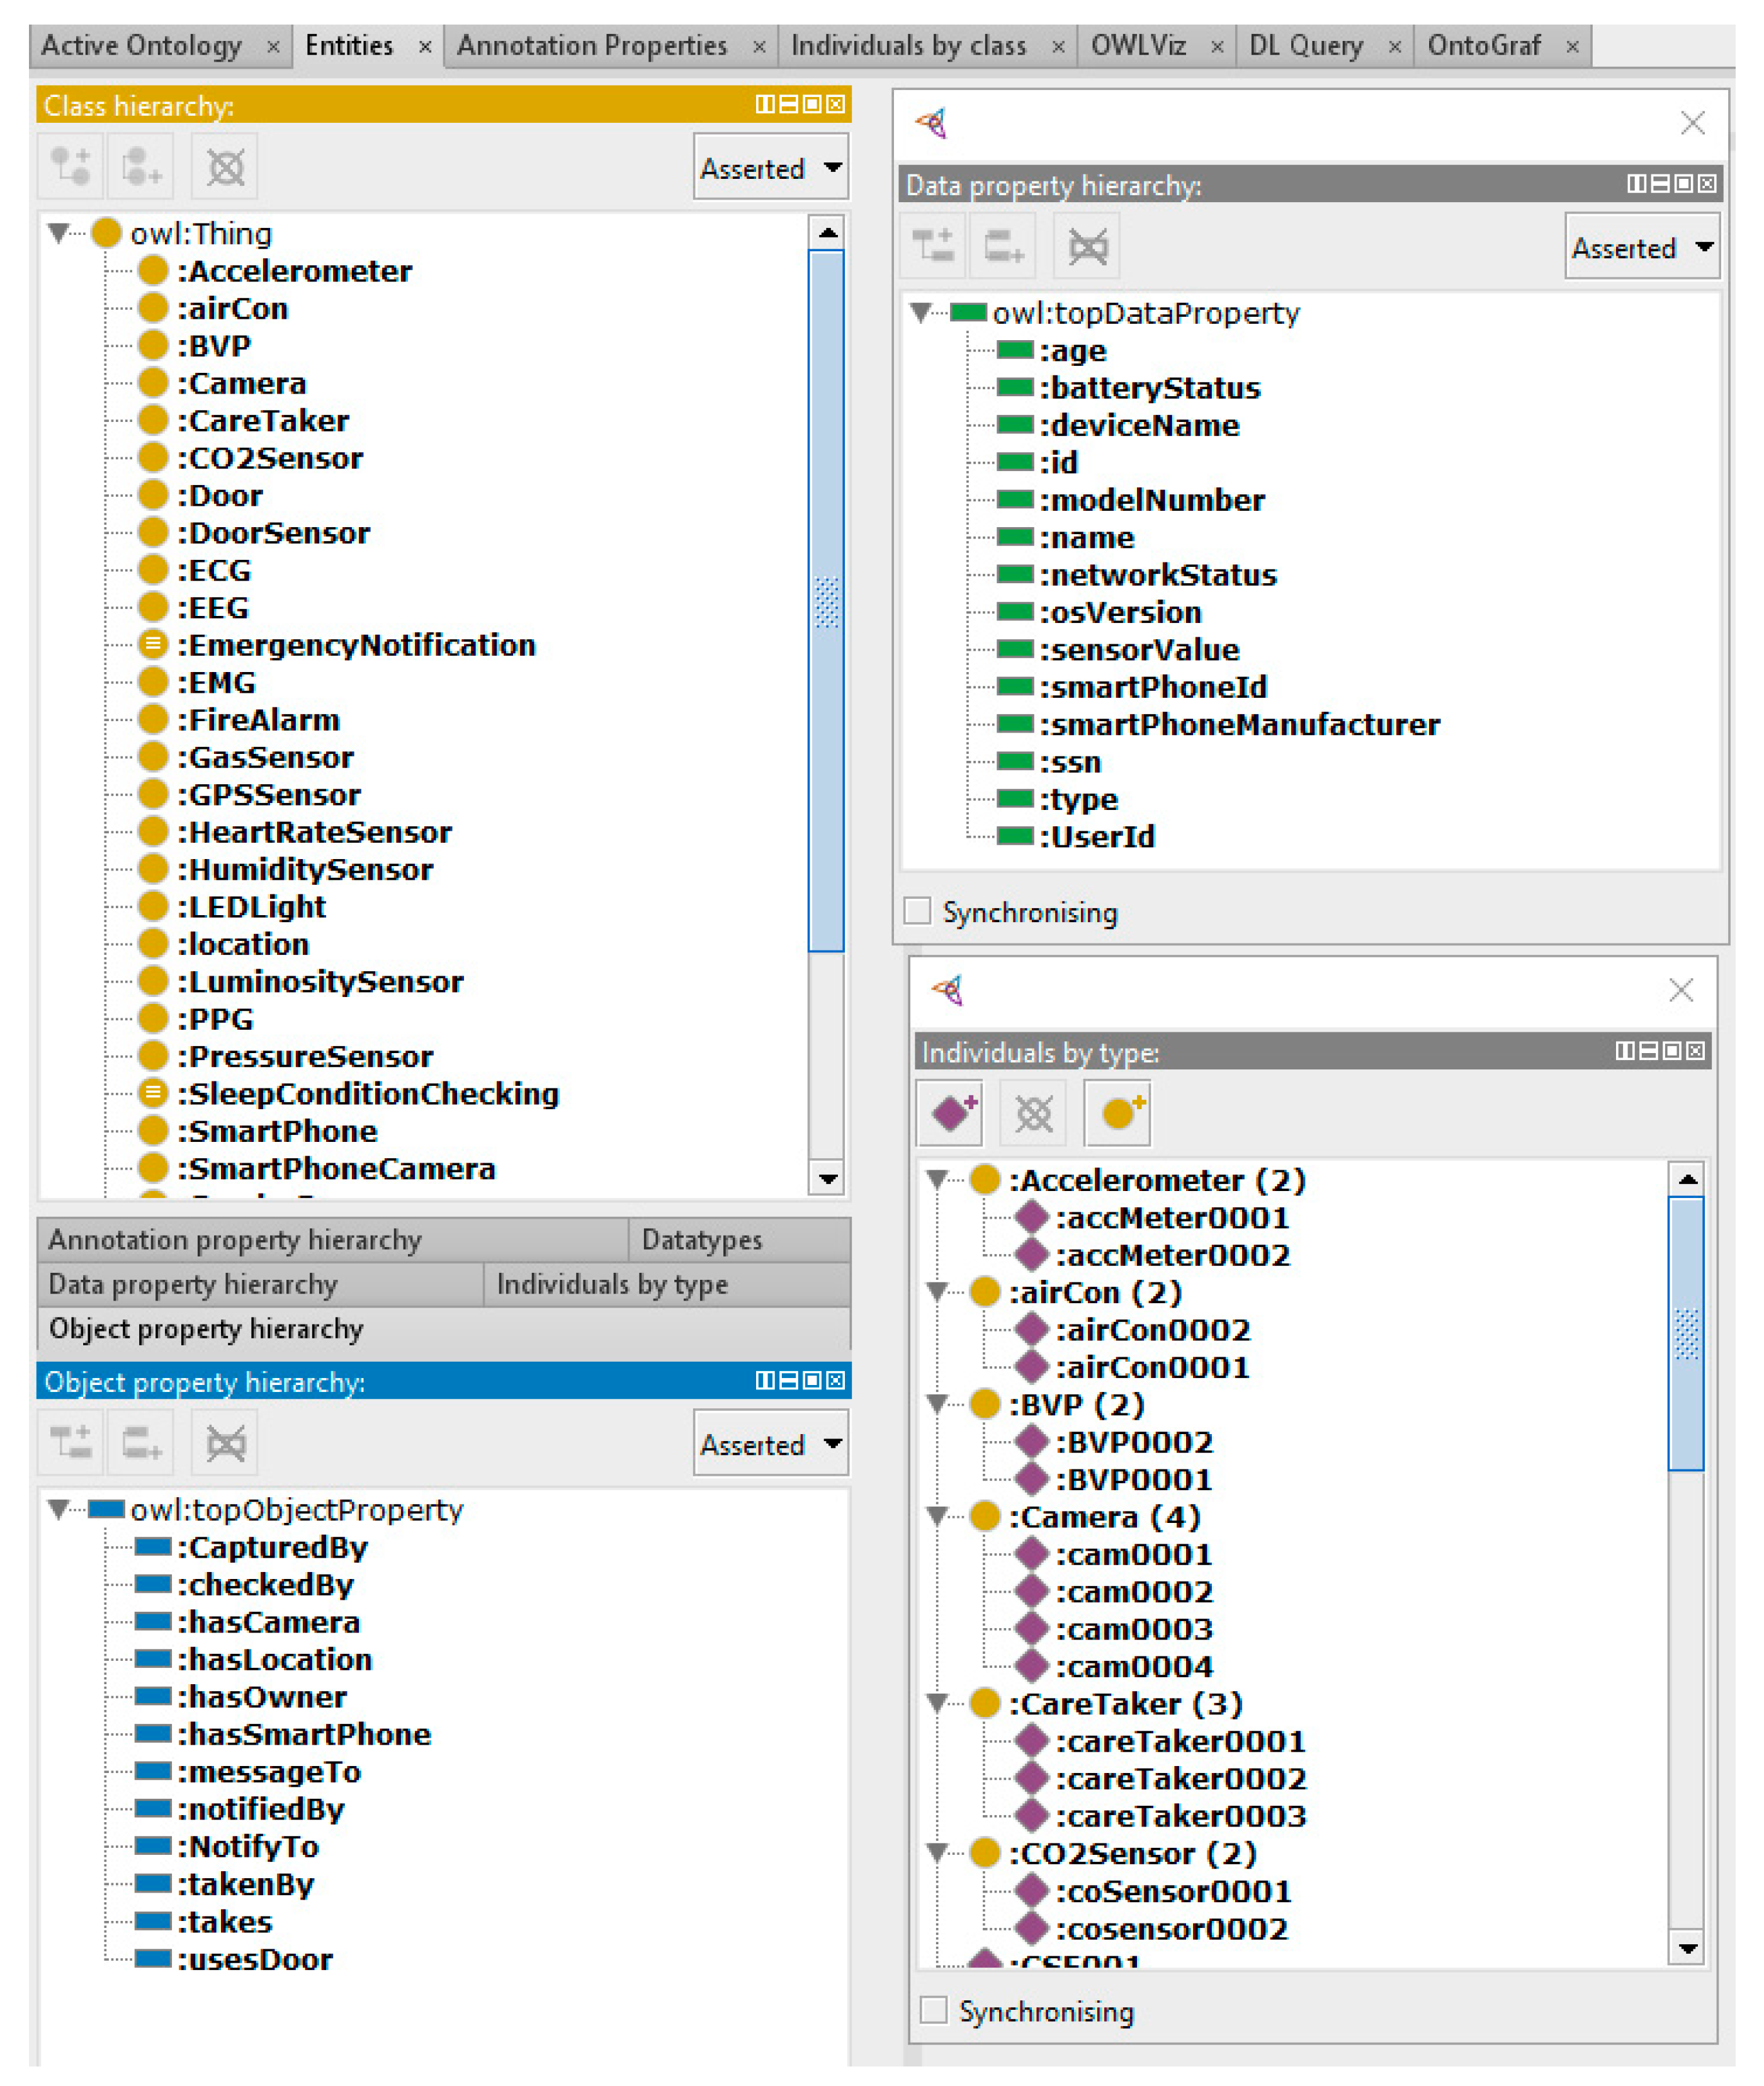
Task: Enable Synchronising under Individuals by type
Action: (x=933, y=2010)
